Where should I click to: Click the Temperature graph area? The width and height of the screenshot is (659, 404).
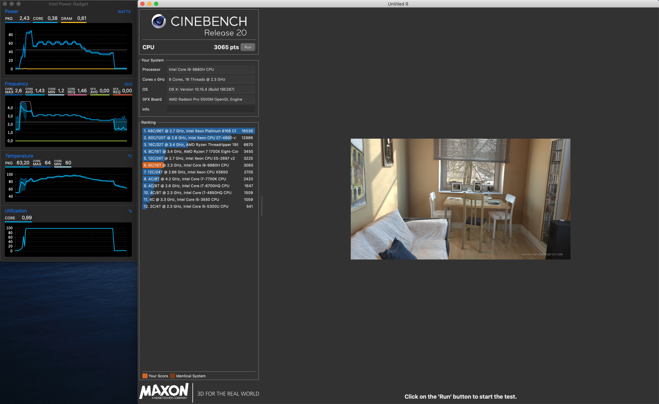(69, 185)
